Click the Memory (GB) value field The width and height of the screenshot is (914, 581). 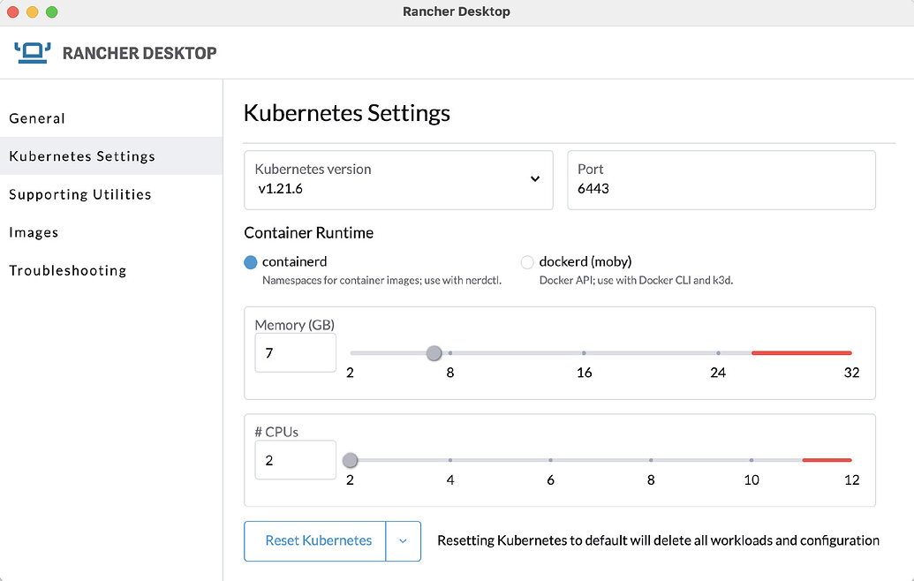(295, 353)
